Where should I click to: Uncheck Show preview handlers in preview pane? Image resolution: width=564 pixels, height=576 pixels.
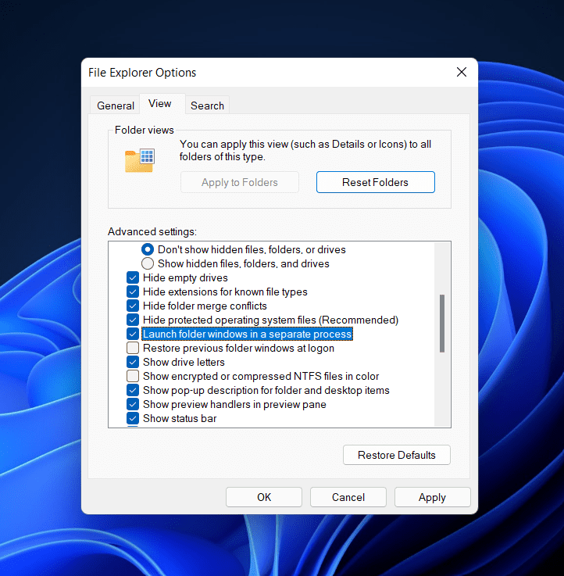(133, 404)
